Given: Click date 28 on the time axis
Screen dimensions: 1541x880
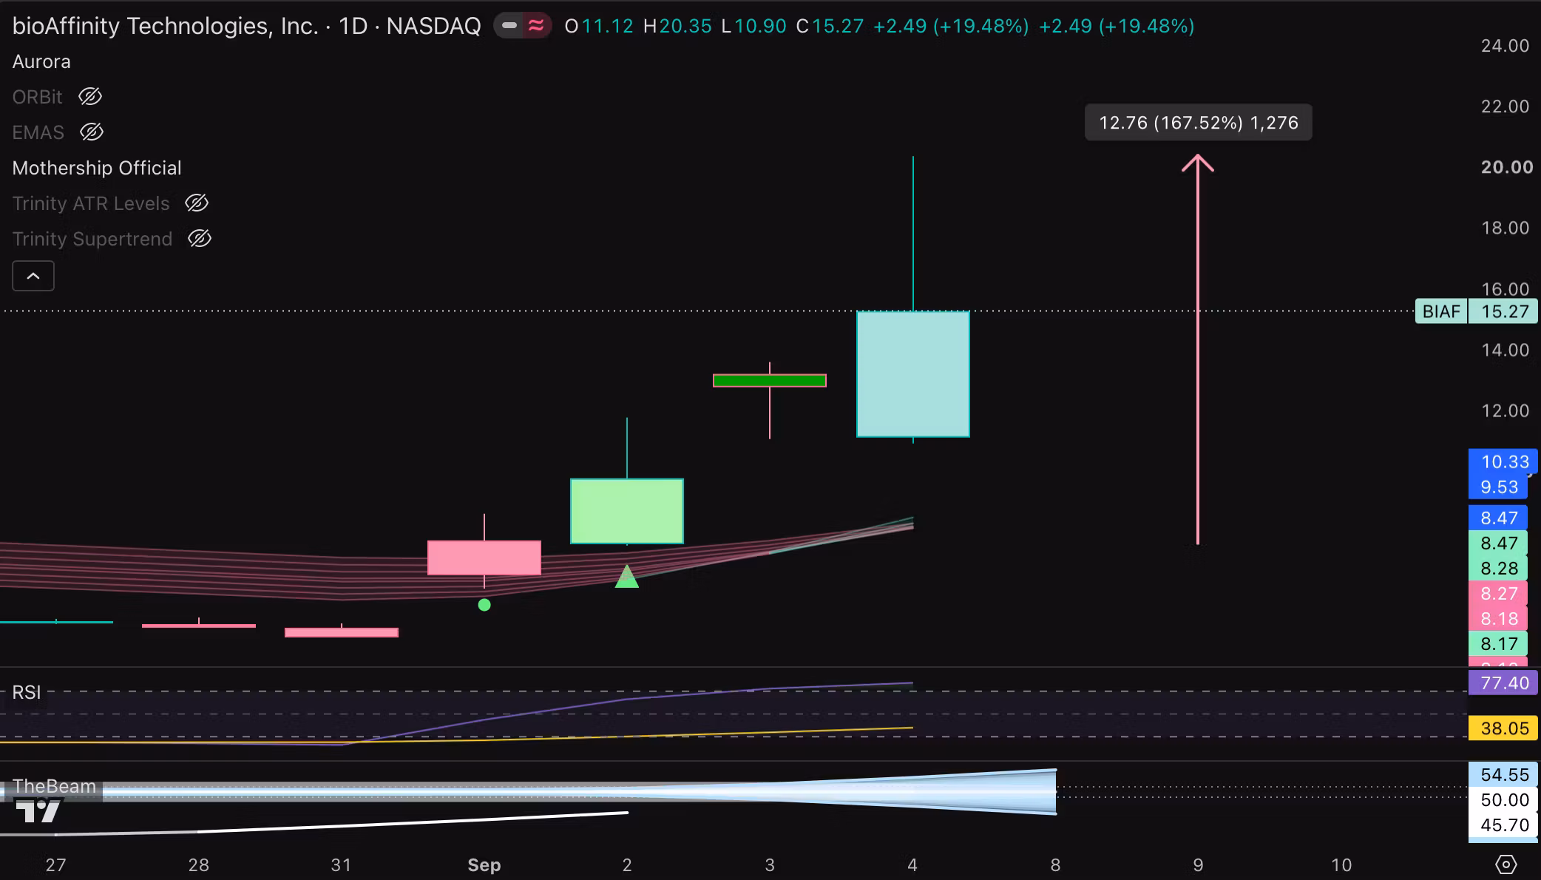Looking at the screenshot, I should [x=198, y=864].
